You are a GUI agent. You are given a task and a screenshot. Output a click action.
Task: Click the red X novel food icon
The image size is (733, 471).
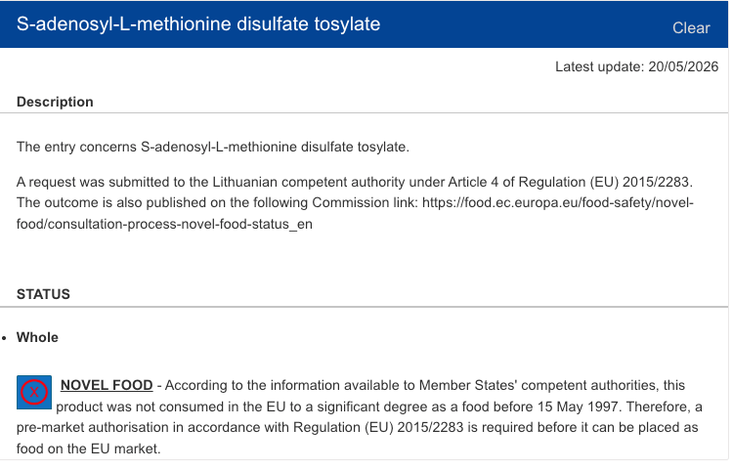tap(34, 393)
